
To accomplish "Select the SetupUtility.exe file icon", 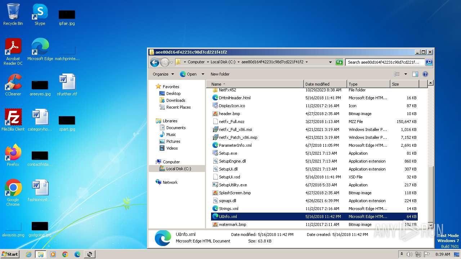I will pyautogui.click(x=215, y=185).
